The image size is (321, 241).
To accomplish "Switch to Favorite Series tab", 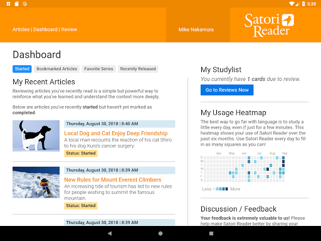I will tap(98, 69).
